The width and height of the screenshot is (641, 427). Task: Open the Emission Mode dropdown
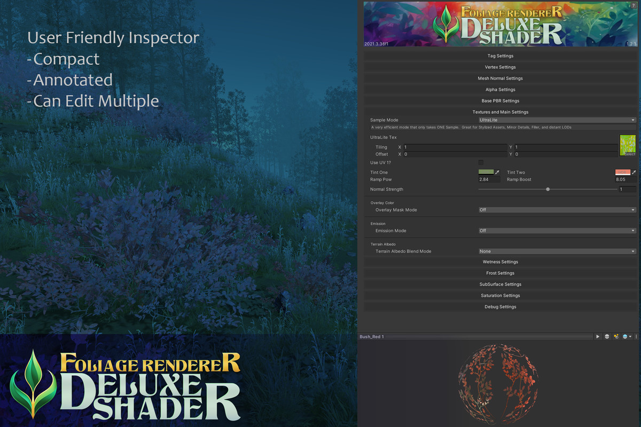click(x=557, y=231)
